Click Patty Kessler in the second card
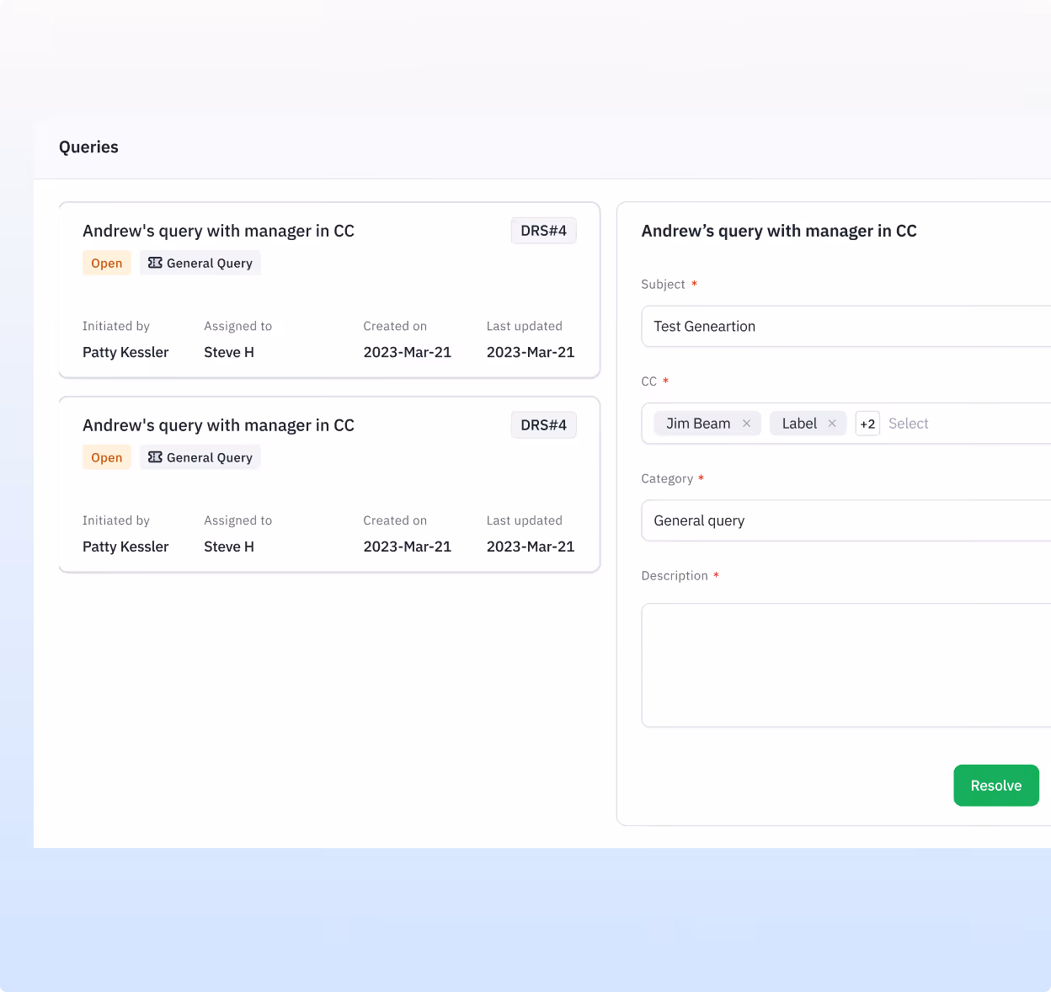This screenshot has height=992, width=1051. pyautogui.click(x=125, y=547)
